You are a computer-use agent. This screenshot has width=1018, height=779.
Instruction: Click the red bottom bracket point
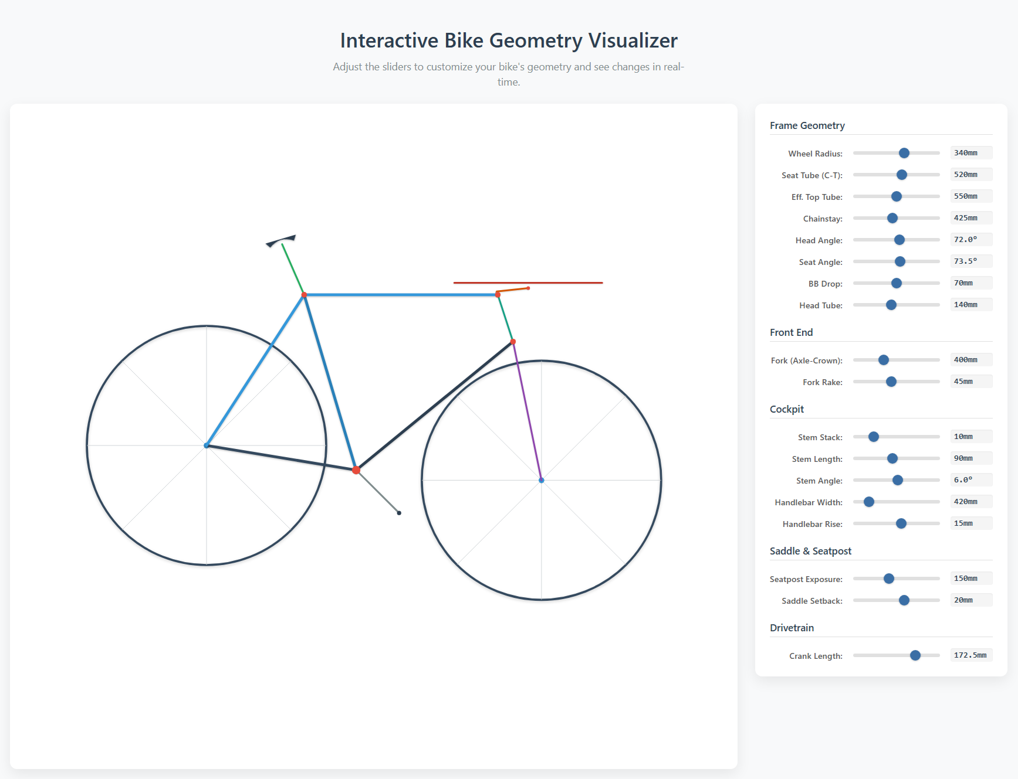pyautogui.click(x=356, y=470)
